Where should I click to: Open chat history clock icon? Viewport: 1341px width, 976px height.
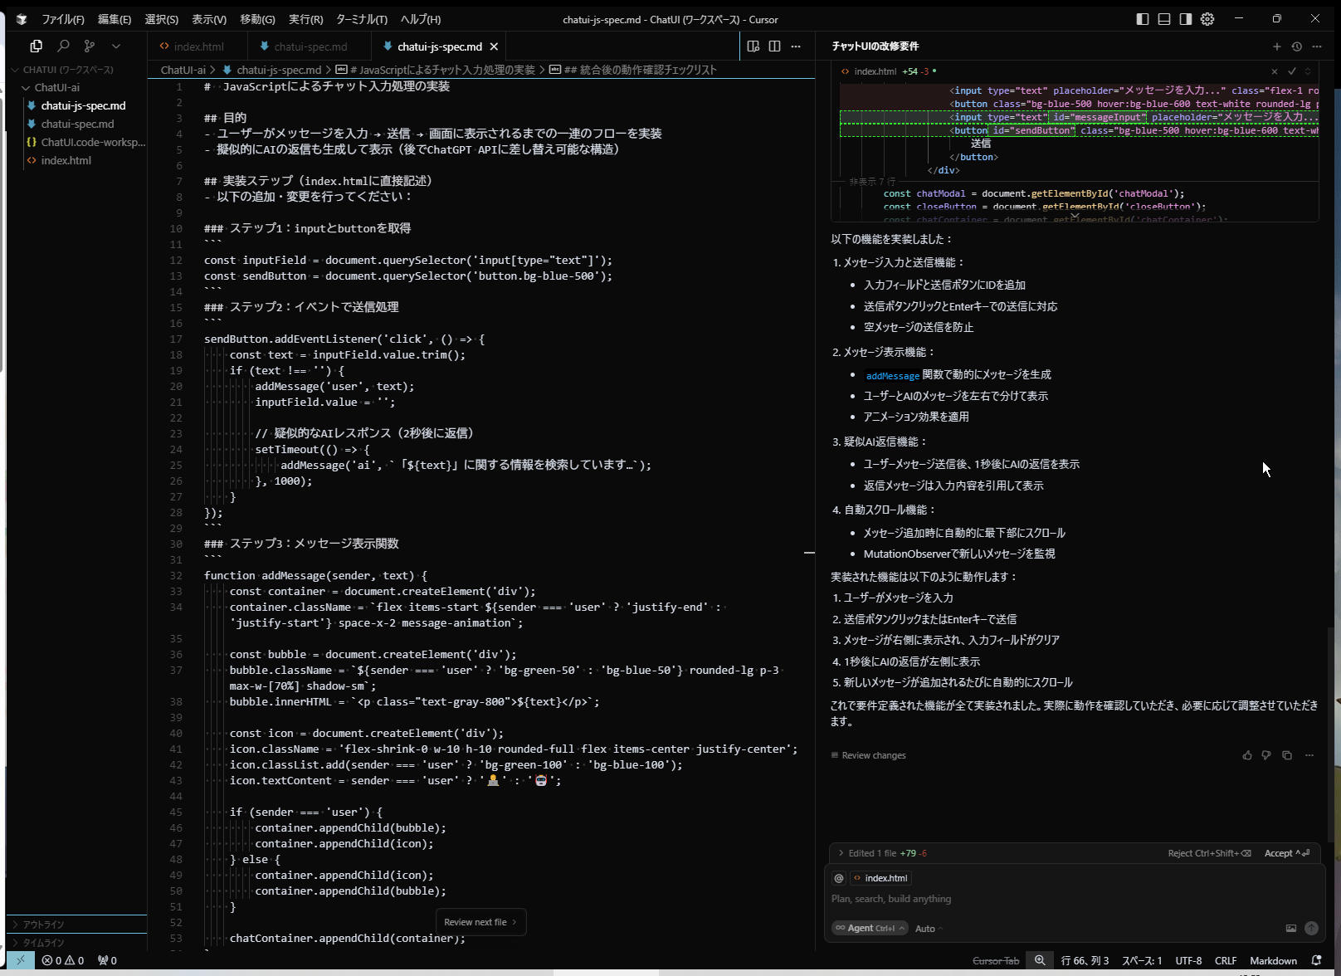pyautogui.click(x=1296, y=46)
